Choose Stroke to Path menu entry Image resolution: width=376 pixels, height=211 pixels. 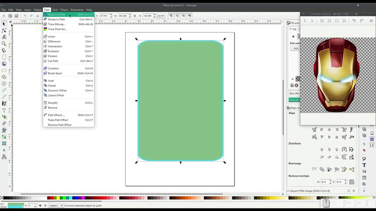68,19
